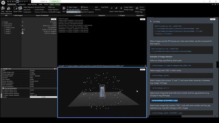
Task: Open the Type dropdown value Absolute
Action: pos(43,71)
